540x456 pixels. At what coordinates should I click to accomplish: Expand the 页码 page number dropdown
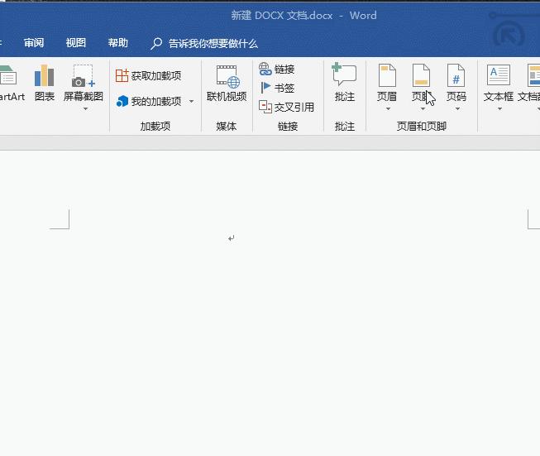(456, 108)
